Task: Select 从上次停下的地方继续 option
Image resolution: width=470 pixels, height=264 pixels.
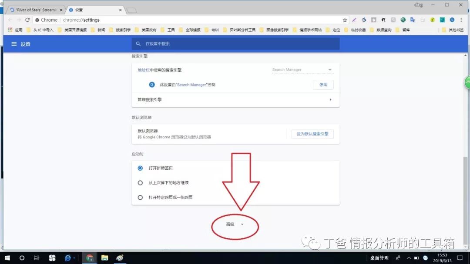Action: click(x=140, y=183)
